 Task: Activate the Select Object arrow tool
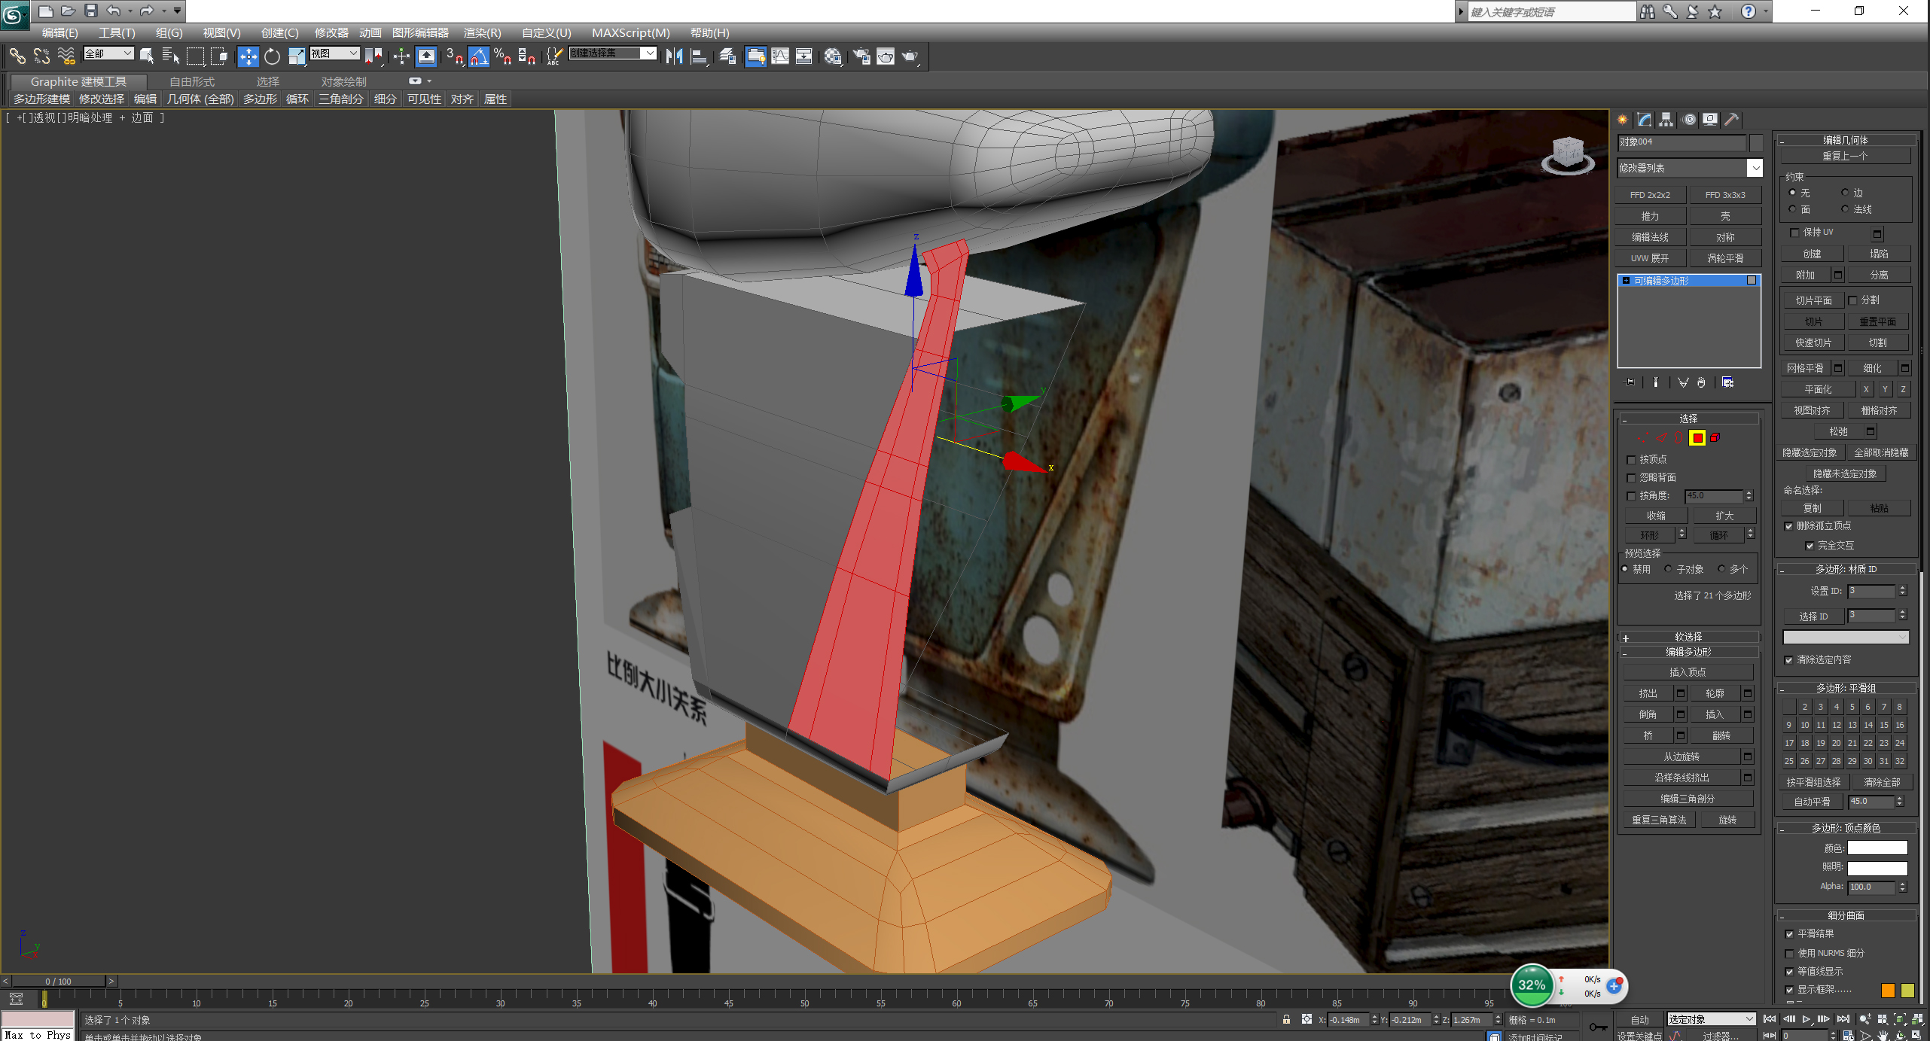[147, 56]
